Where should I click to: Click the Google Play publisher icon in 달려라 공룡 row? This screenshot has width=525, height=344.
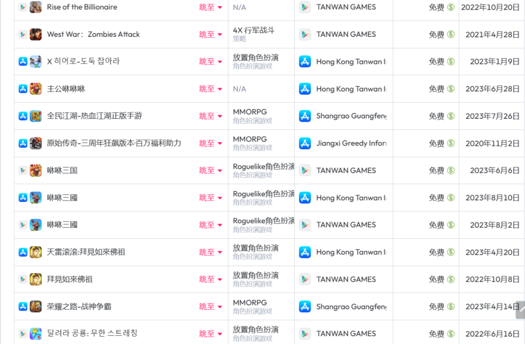click(305, 334)
